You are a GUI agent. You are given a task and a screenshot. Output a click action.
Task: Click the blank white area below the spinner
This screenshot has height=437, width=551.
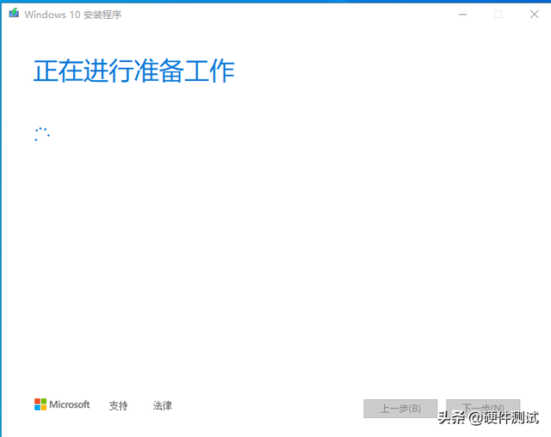pos(275,258)
